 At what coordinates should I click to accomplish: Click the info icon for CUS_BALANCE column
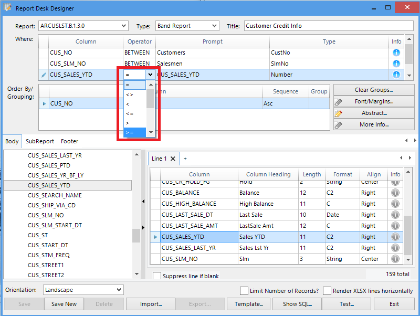tap(395, 193)
